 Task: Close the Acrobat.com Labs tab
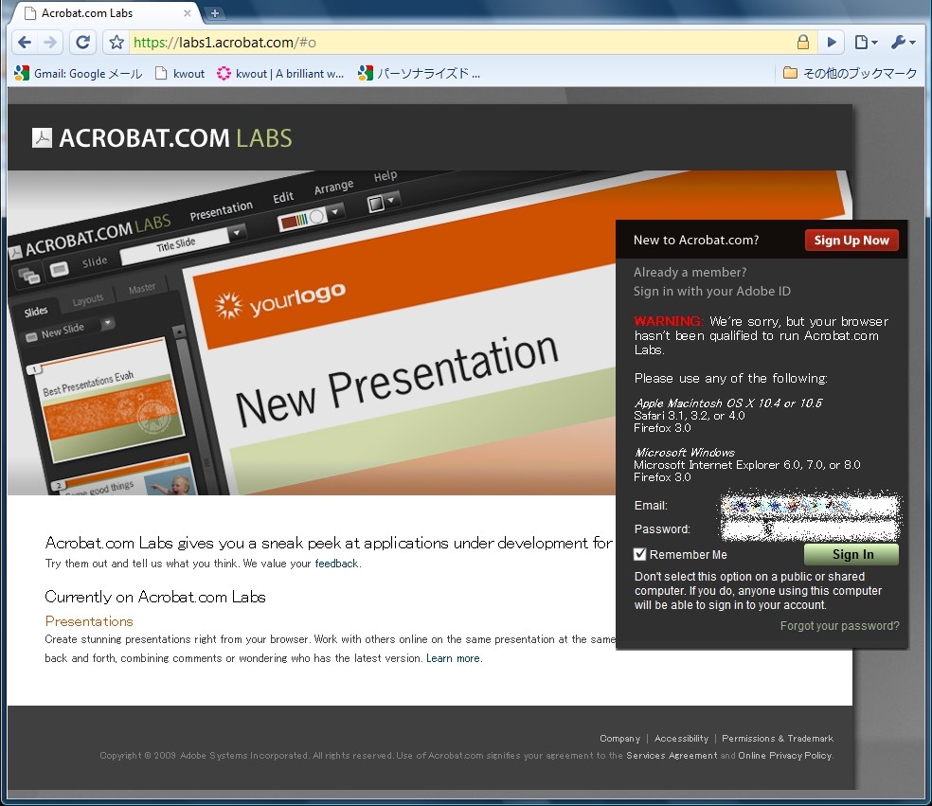188,12
